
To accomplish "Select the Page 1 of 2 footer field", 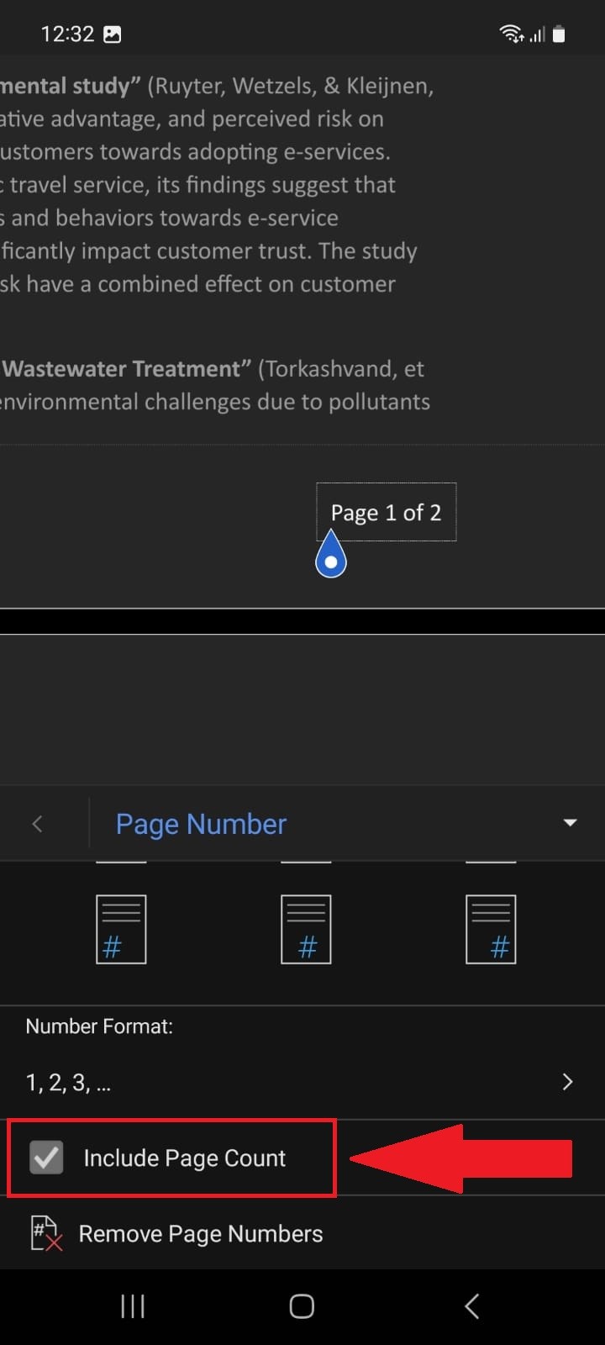I will pos(386,512).
